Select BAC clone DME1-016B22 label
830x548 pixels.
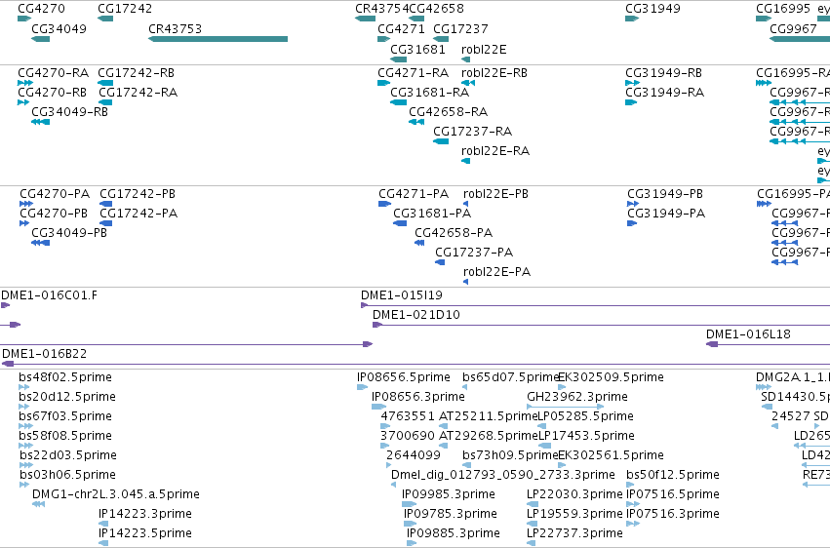point(45,353)
